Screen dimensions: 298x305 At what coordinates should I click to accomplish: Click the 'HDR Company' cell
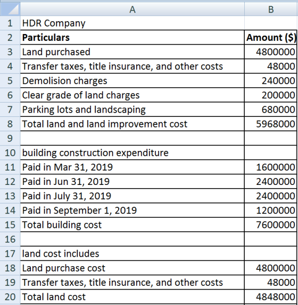[133, 23]
